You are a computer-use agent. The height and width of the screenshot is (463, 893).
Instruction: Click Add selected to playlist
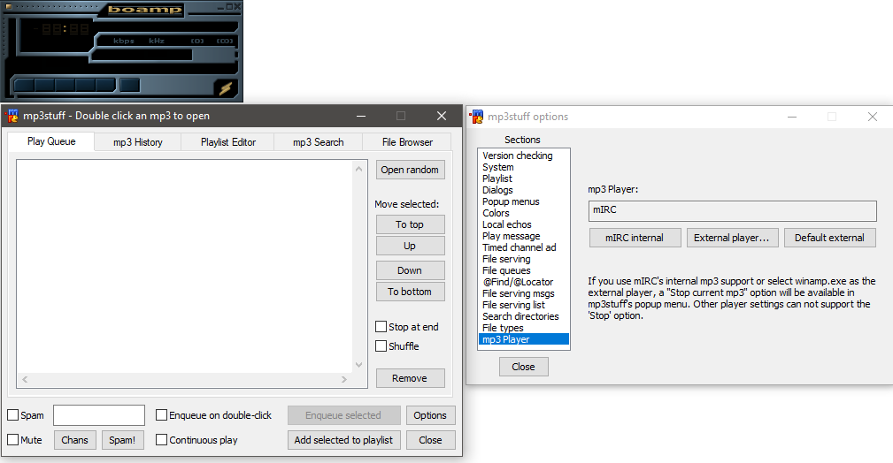343,440
